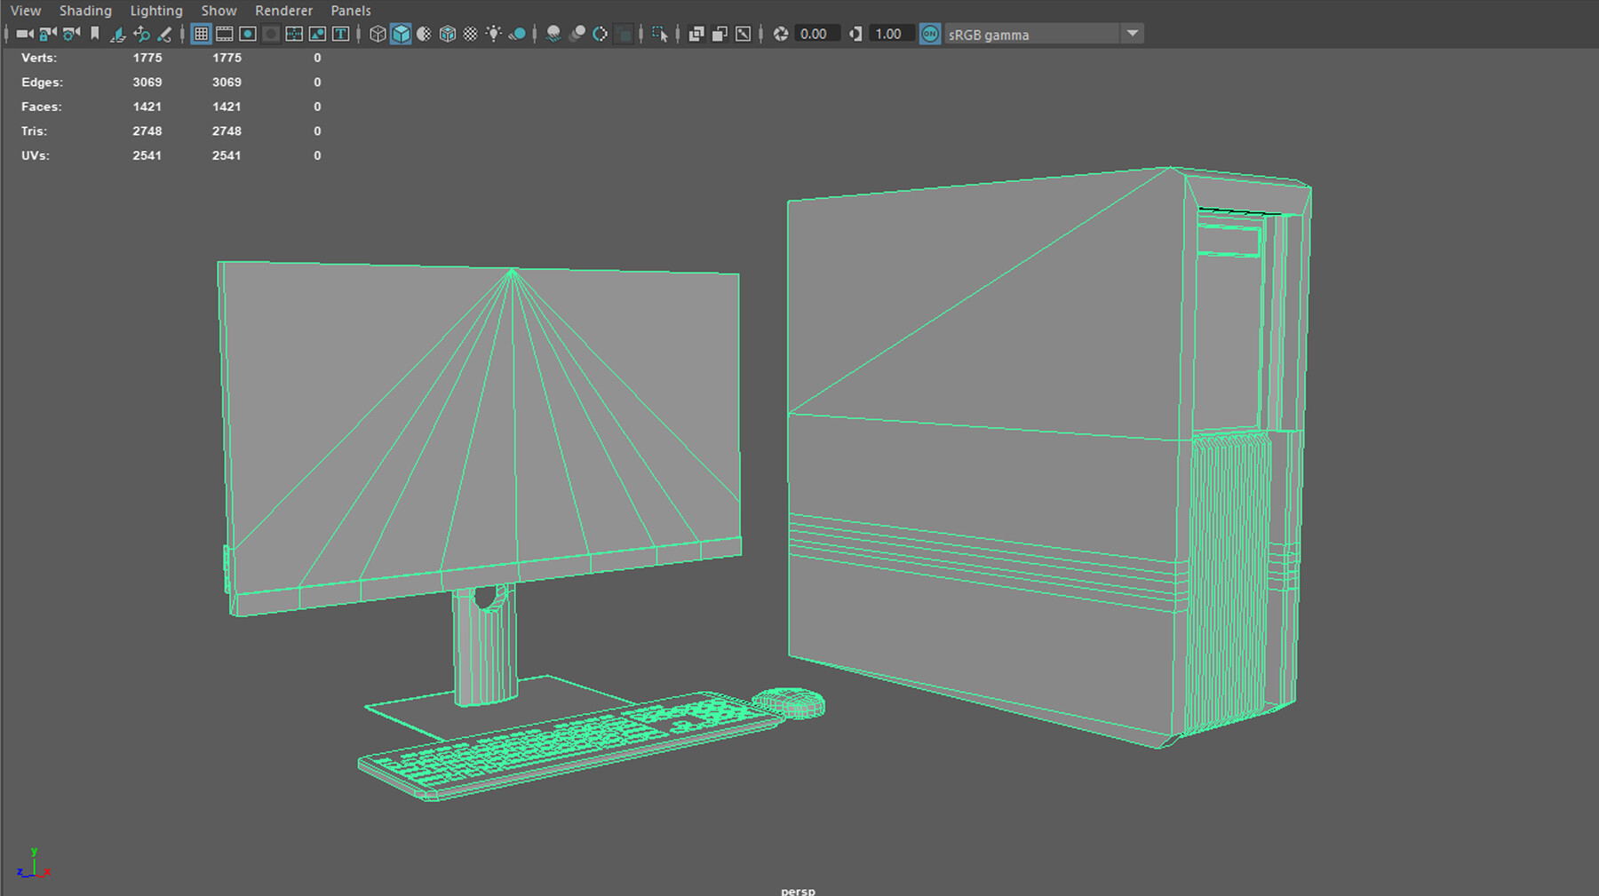Edit the exposure value field
Viewport: 1599px width, 896px height.
click(x=815, y=34)
